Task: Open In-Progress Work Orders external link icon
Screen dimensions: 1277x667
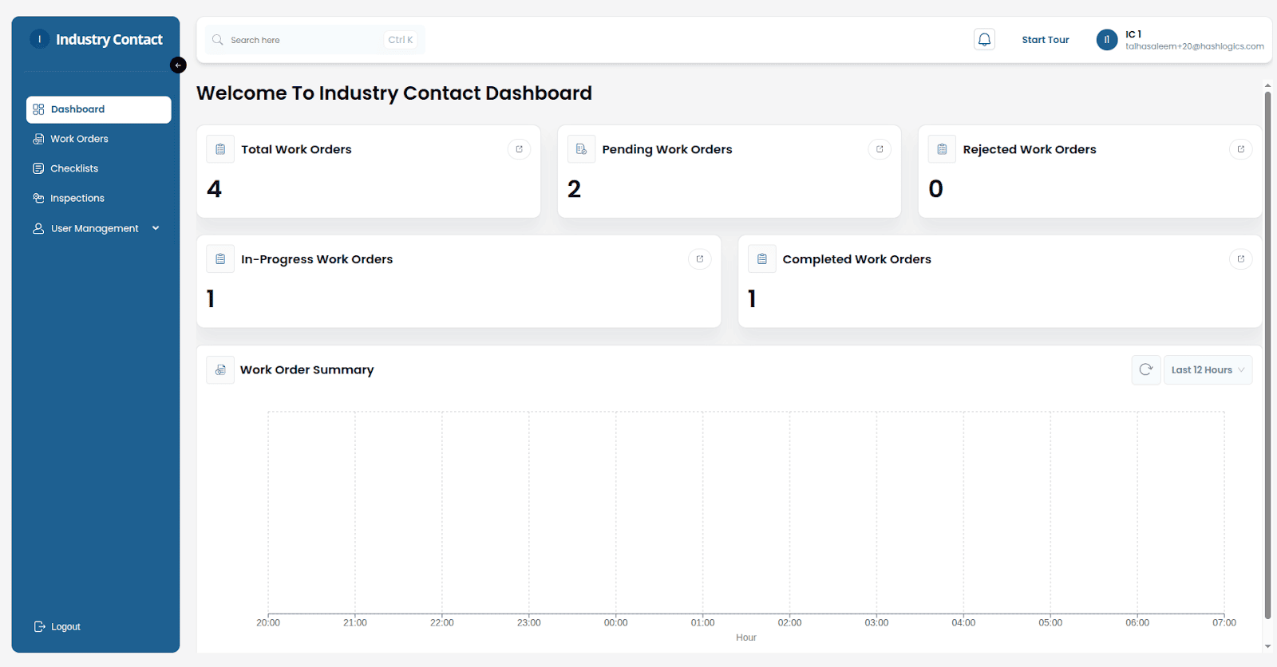Action: coord(699,259)
